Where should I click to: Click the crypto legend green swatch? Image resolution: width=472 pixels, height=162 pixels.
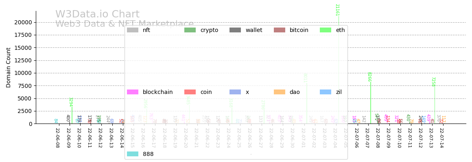pos(190,30)
